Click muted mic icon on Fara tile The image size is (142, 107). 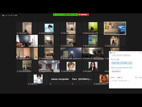coord(72,84)
